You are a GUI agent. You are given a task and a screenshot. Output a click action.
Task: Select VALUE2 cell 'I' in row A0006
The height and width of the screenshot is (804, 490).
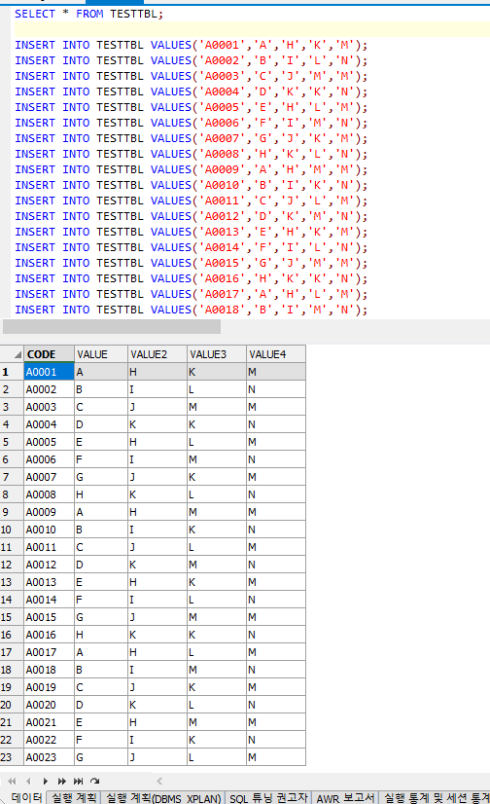pos(157,459)
